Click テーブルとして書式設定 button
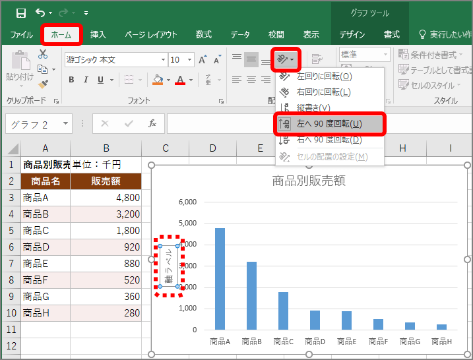The image size is (473, 360). click(435, 70)
